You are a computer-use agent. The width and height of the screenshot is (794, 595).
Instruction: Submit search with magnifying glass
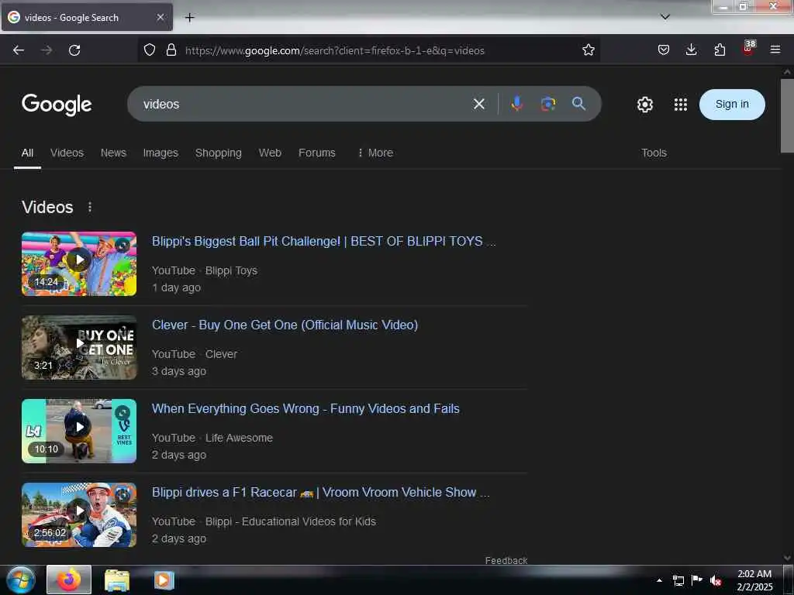(578, 104)
